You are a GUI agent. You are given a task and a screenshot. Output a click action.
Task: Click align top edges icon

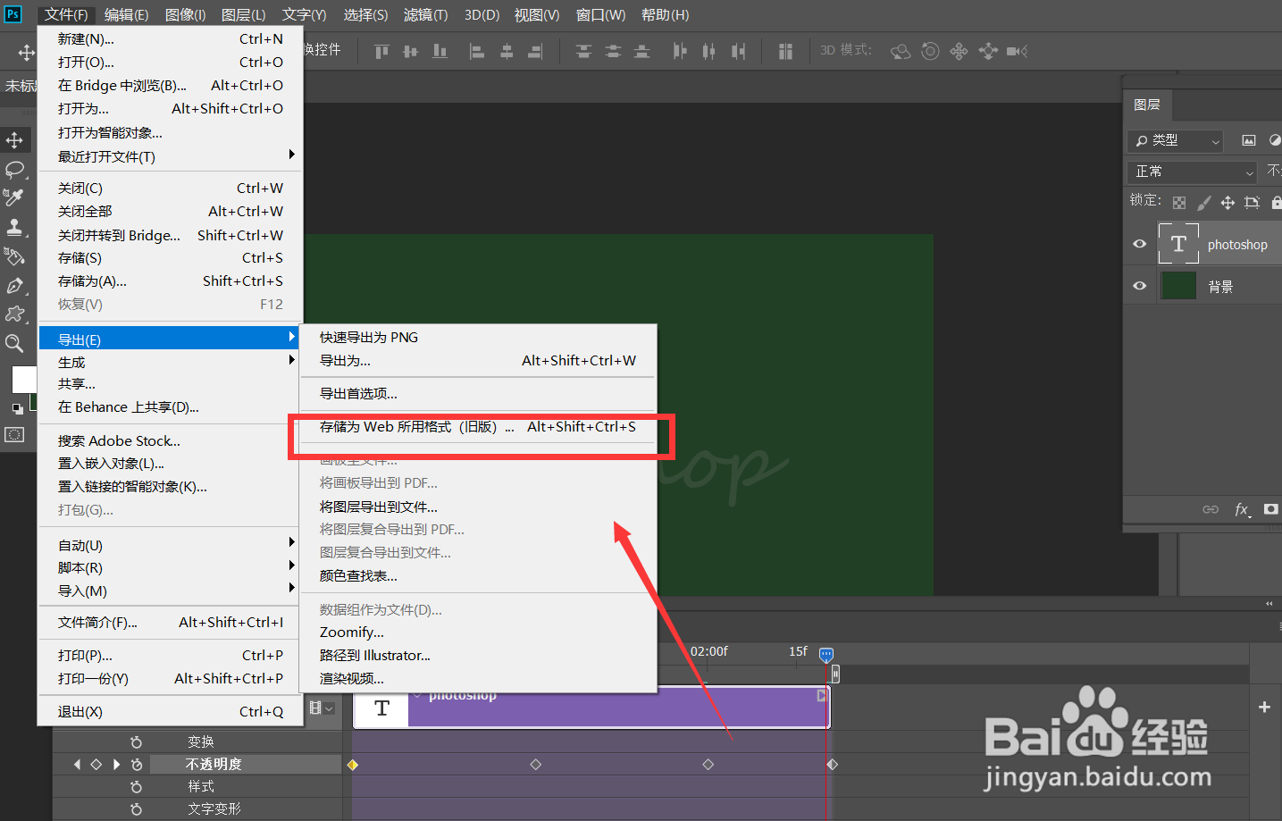point(381,51)
